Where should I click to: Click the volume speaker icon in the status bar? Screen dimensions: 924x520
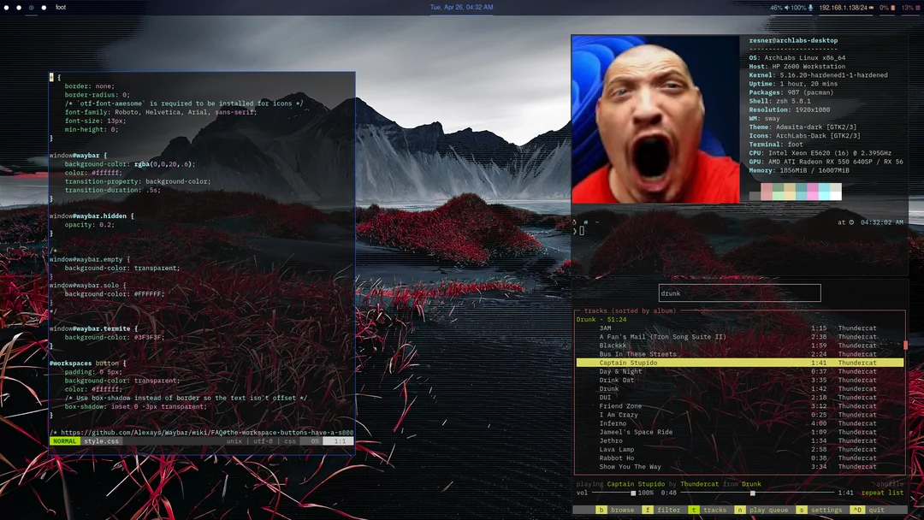(788, 8)
